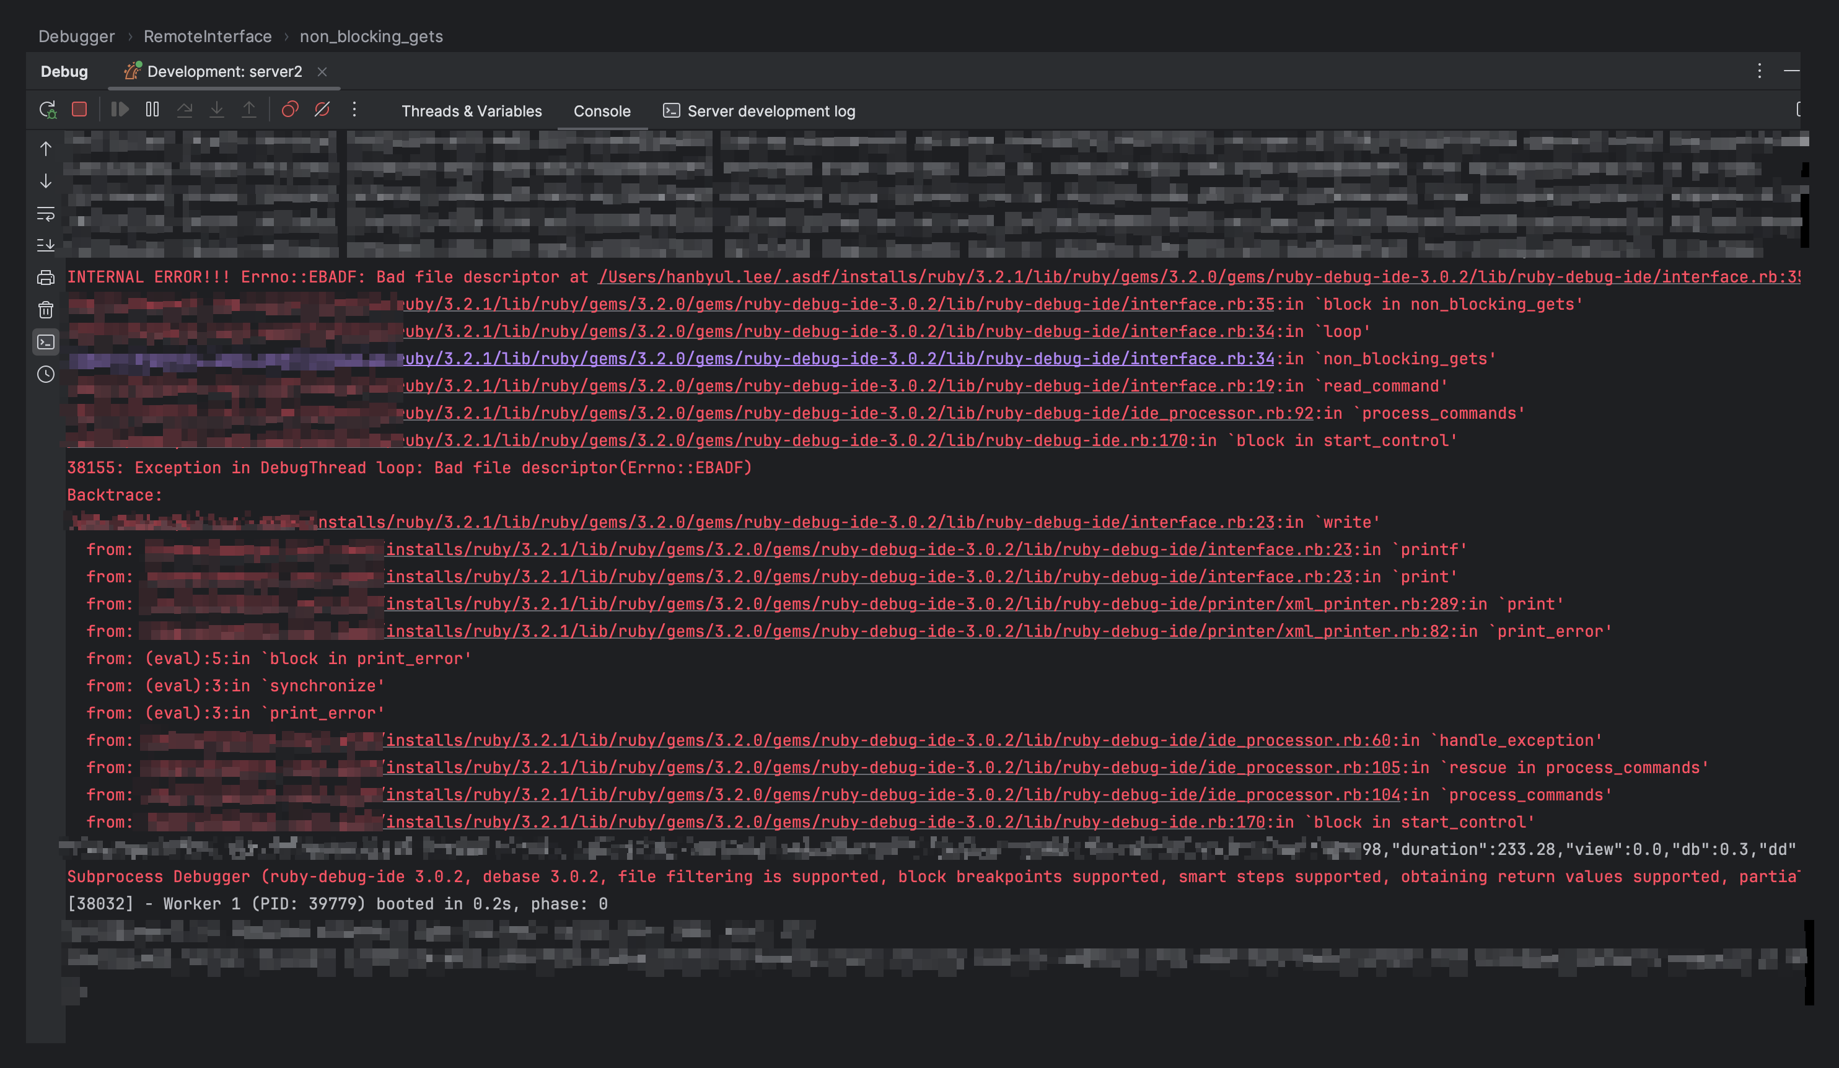The width and height of the screenshot is (1839, 1068).
Task: Toggle Mute Breakpoints
Action: point(322,110)
